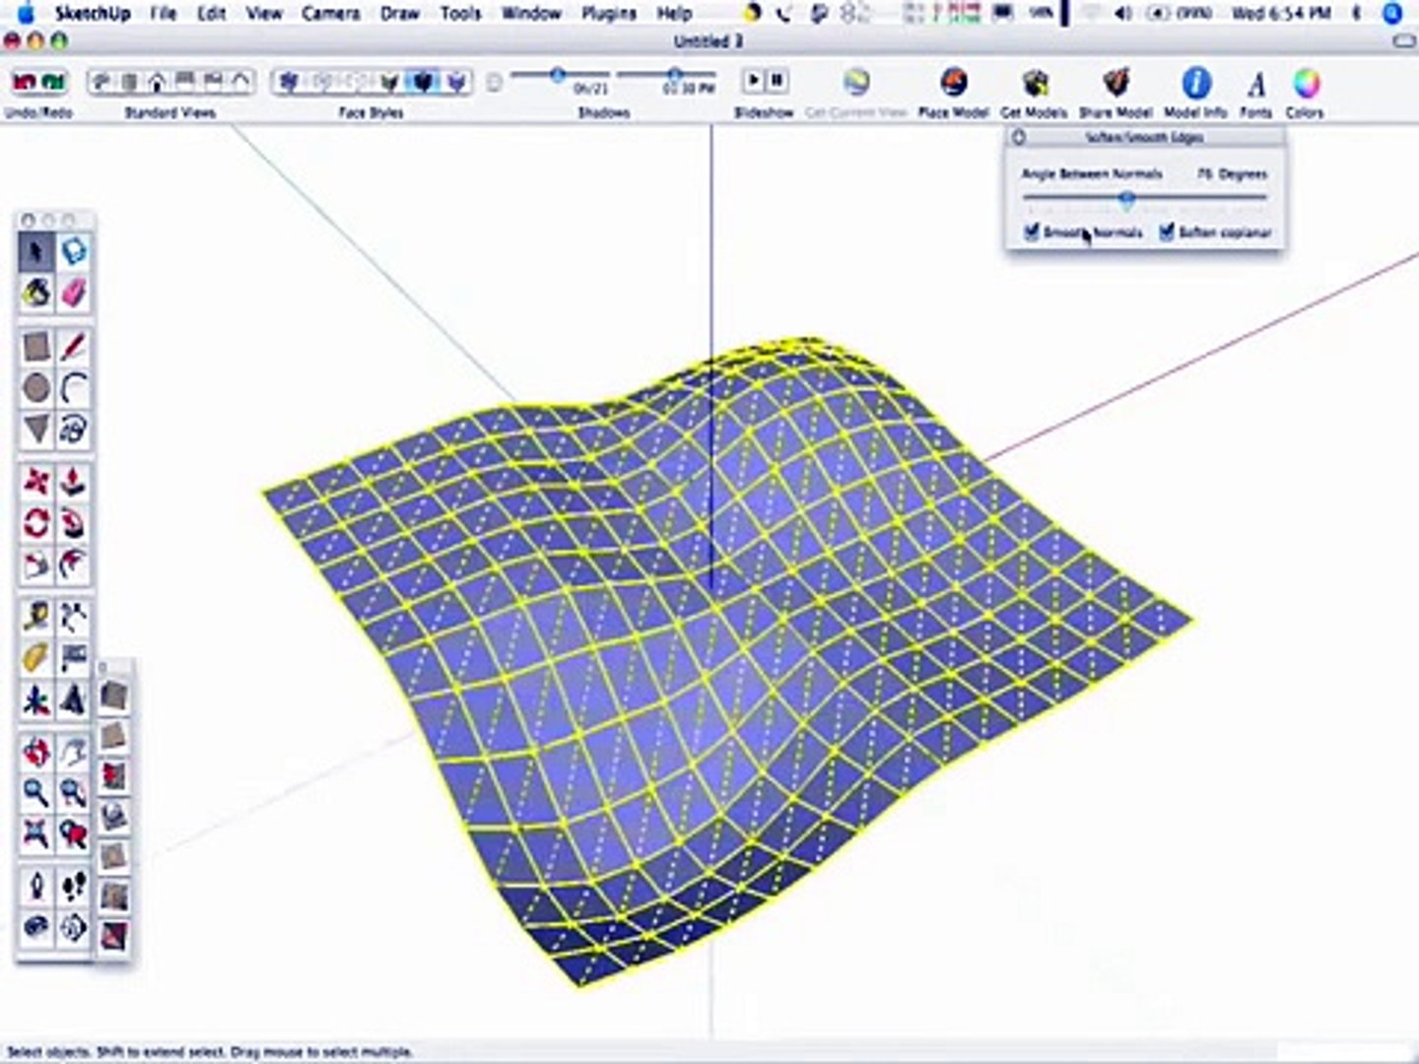Activate the Freehand scribble tool
Image resolution: width=1419 pixels, height=1064 pixels.
tap(74, 429)
